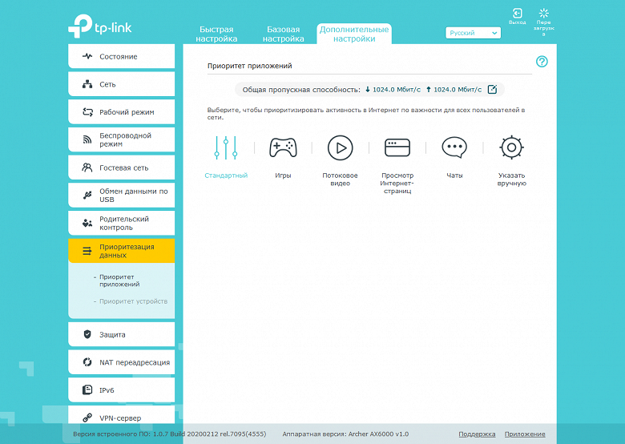Open VPN-сервер menu item

[x=122, y=415]
